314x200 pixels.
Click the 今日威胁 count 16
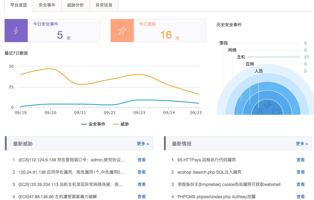pos(166,35)
